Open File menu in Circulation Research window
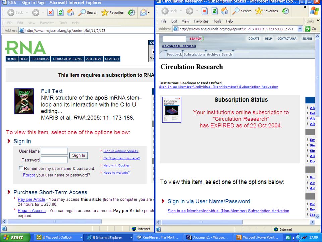Viewport: 322px width, 242px height. (164, 21)
